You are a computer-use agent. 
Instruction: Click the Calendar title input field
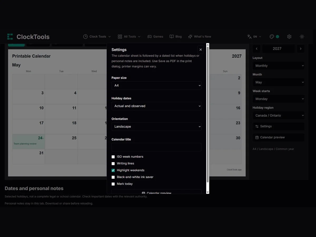pos(156,147)
